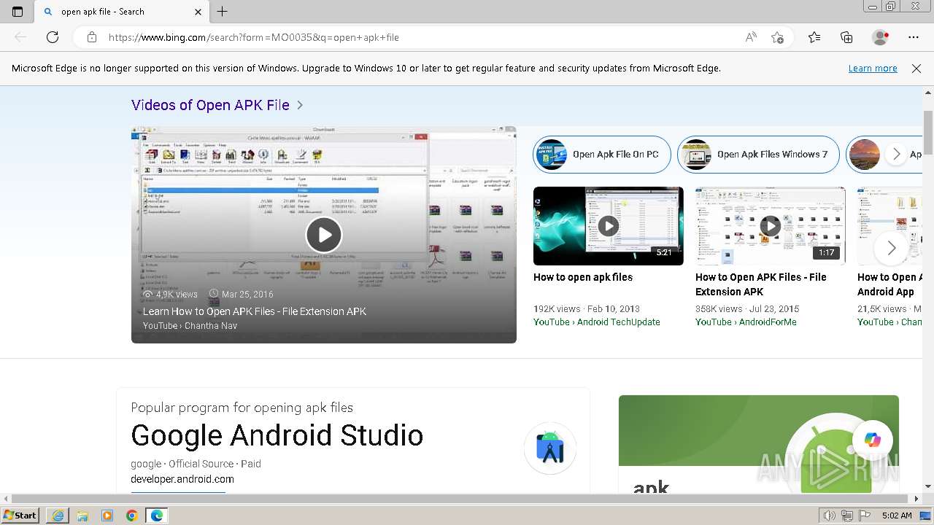Open network status tray icon
934x525 pixels.
[847, 516]
